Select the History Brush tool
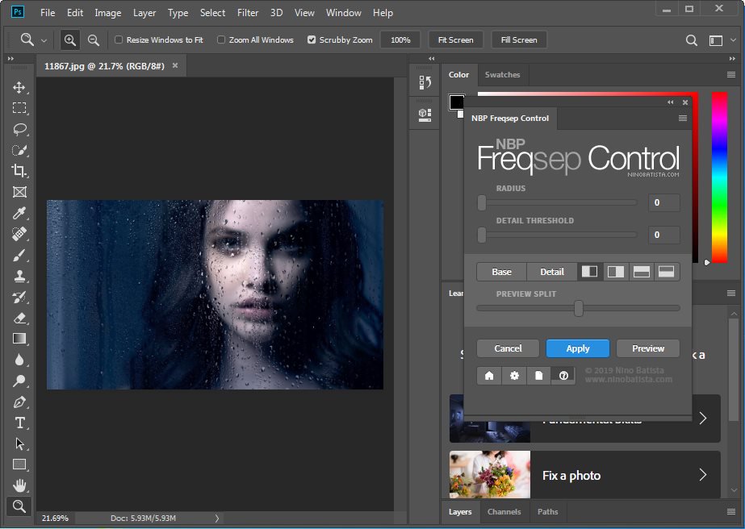Screen dimensions: 745x529 click(x=19, y=297)
